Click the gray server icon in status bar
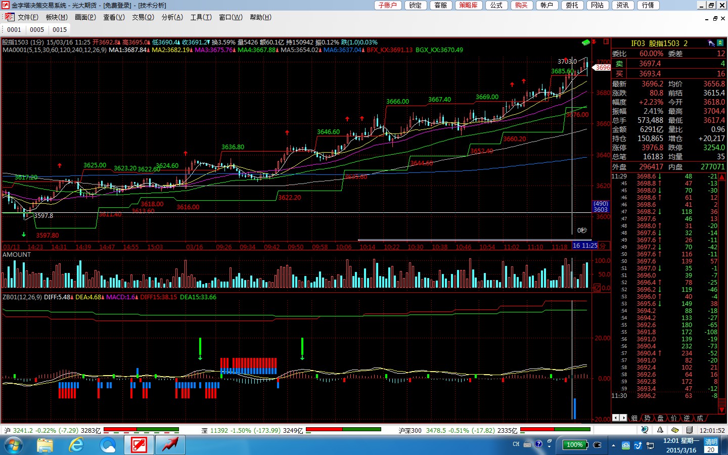Viewport: 728px width, 455px height. pyautogui.click(x=689, y=430)
